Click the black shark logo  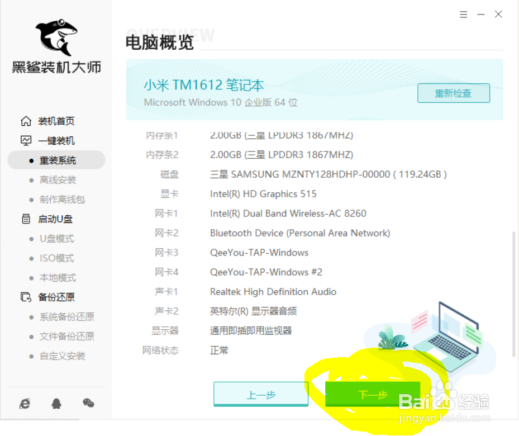[x=56, y=37]
